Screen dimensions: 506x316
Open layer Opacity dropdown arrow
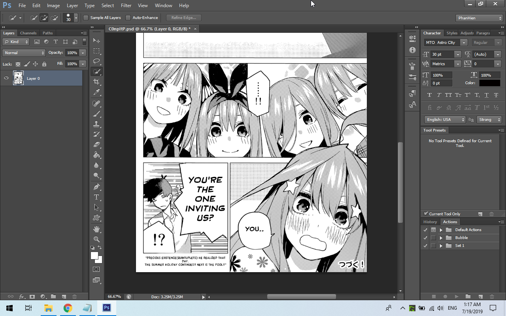point(83,53)
